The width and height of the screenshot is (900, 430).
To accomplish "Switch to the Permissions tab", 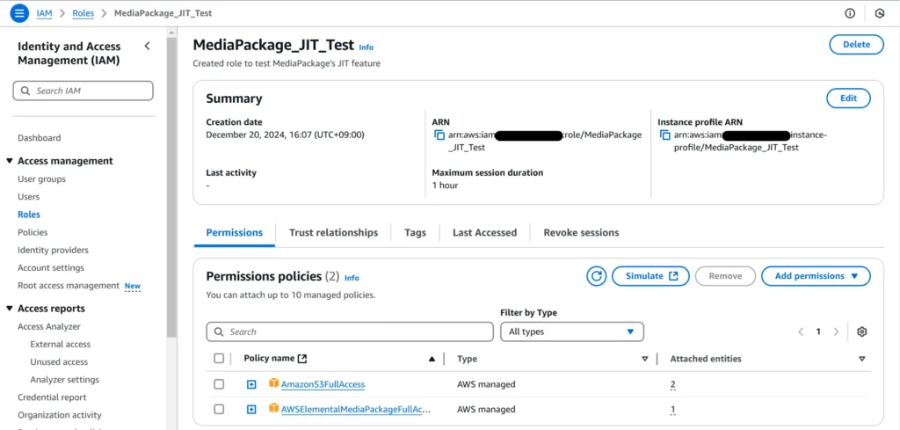I will point(234,232).
